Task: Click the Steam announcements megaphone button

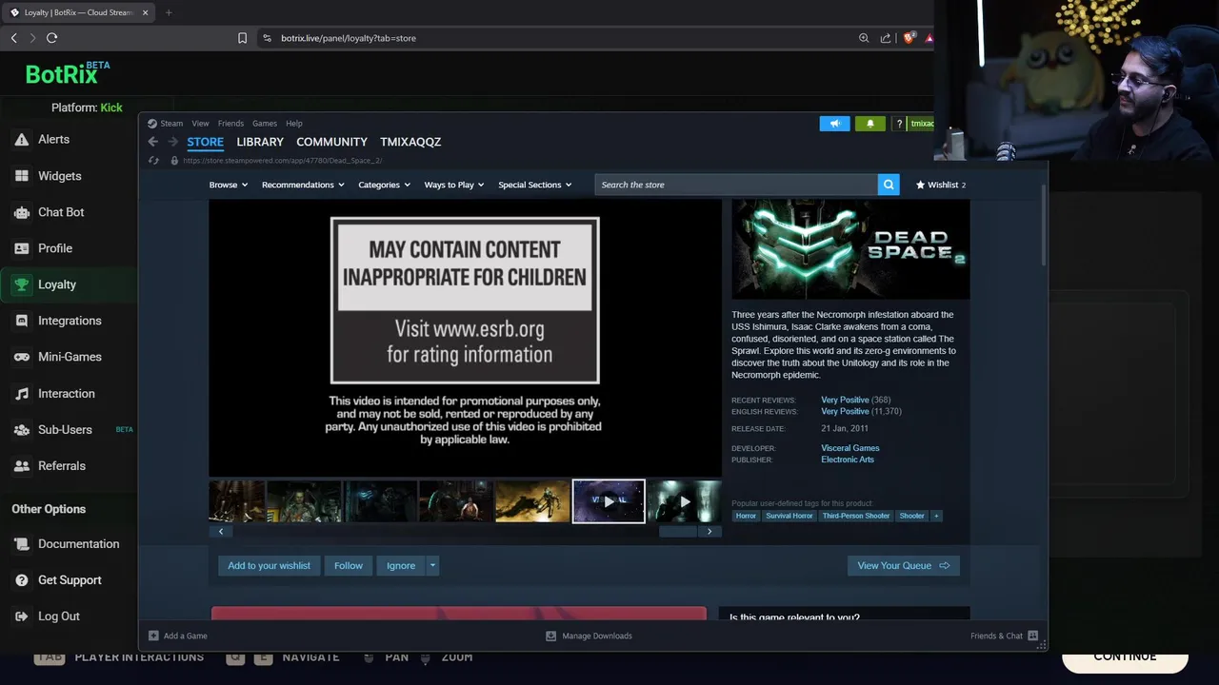Action: coord(834,124)
